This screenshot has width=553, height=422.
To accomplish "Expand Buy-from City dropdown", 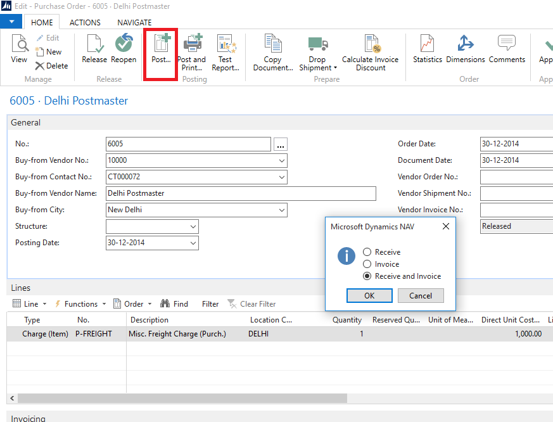I will point(281,210).
